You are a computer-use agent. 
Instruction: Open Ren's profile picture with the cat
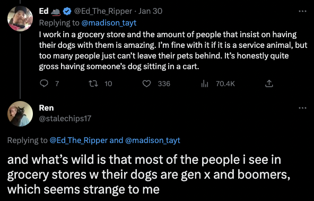point(20,114)
